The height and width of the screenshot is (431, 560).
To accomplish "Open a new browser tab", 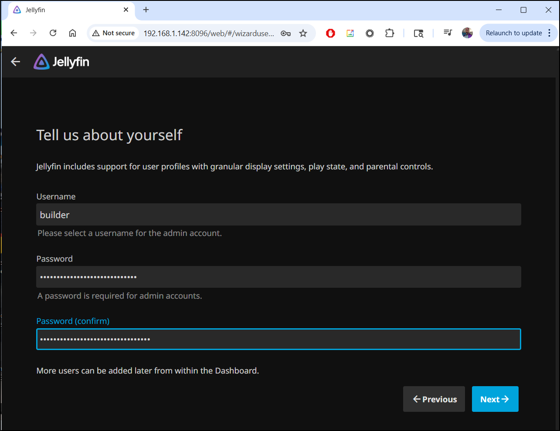I will 146,10.
